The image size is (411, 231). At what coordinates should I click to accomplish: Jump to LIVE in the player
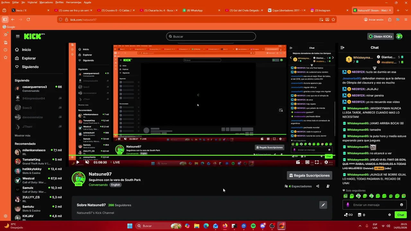115,162
